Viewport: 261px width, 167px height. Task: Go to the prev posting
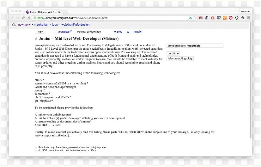[x=118, y=32]
